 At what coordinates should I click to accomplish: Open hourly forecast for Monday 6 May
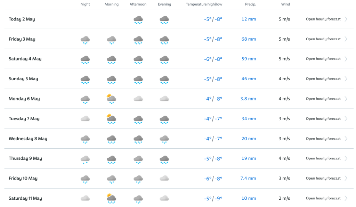point(323,99)
